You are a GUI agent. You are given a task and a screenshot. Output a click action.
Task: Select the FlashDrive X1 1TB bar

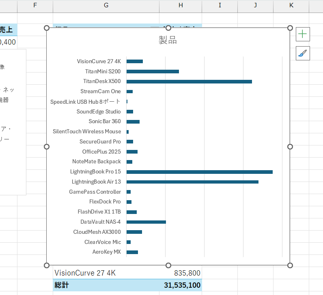tap(131, 212)
